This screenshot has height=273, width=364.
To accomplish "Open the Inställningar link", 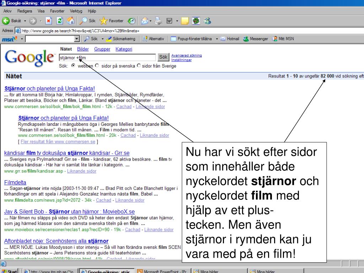I will click(x=182, y=60).
